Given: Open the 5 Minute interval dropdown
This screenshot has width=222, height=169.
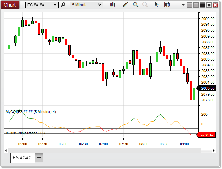Looking at the screenshot, I should (99, 5).
